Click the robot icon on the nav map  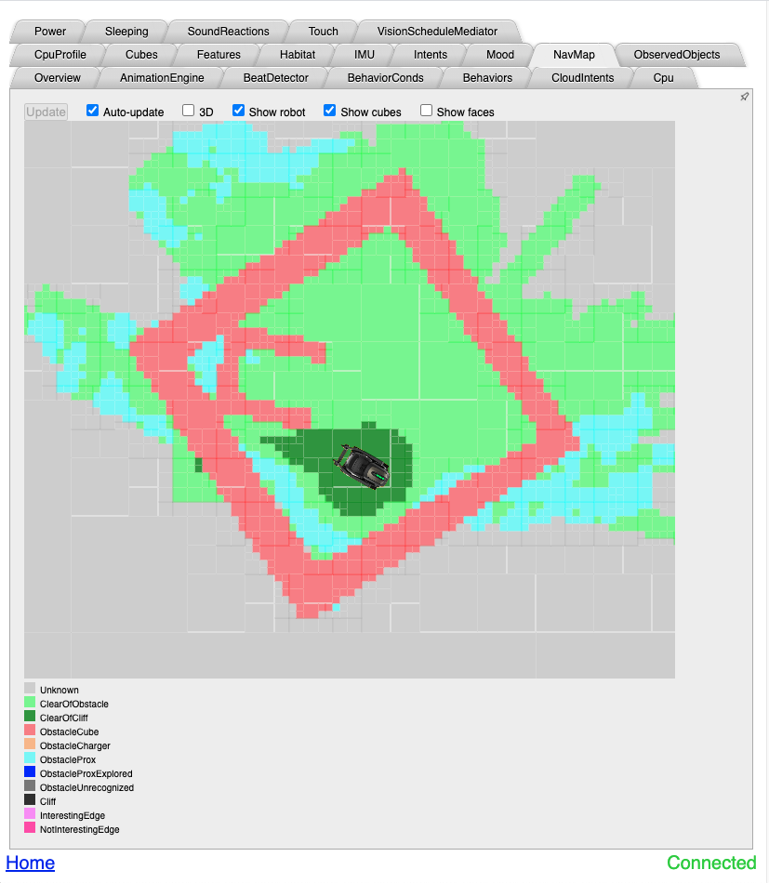click(x=362, y=464)
